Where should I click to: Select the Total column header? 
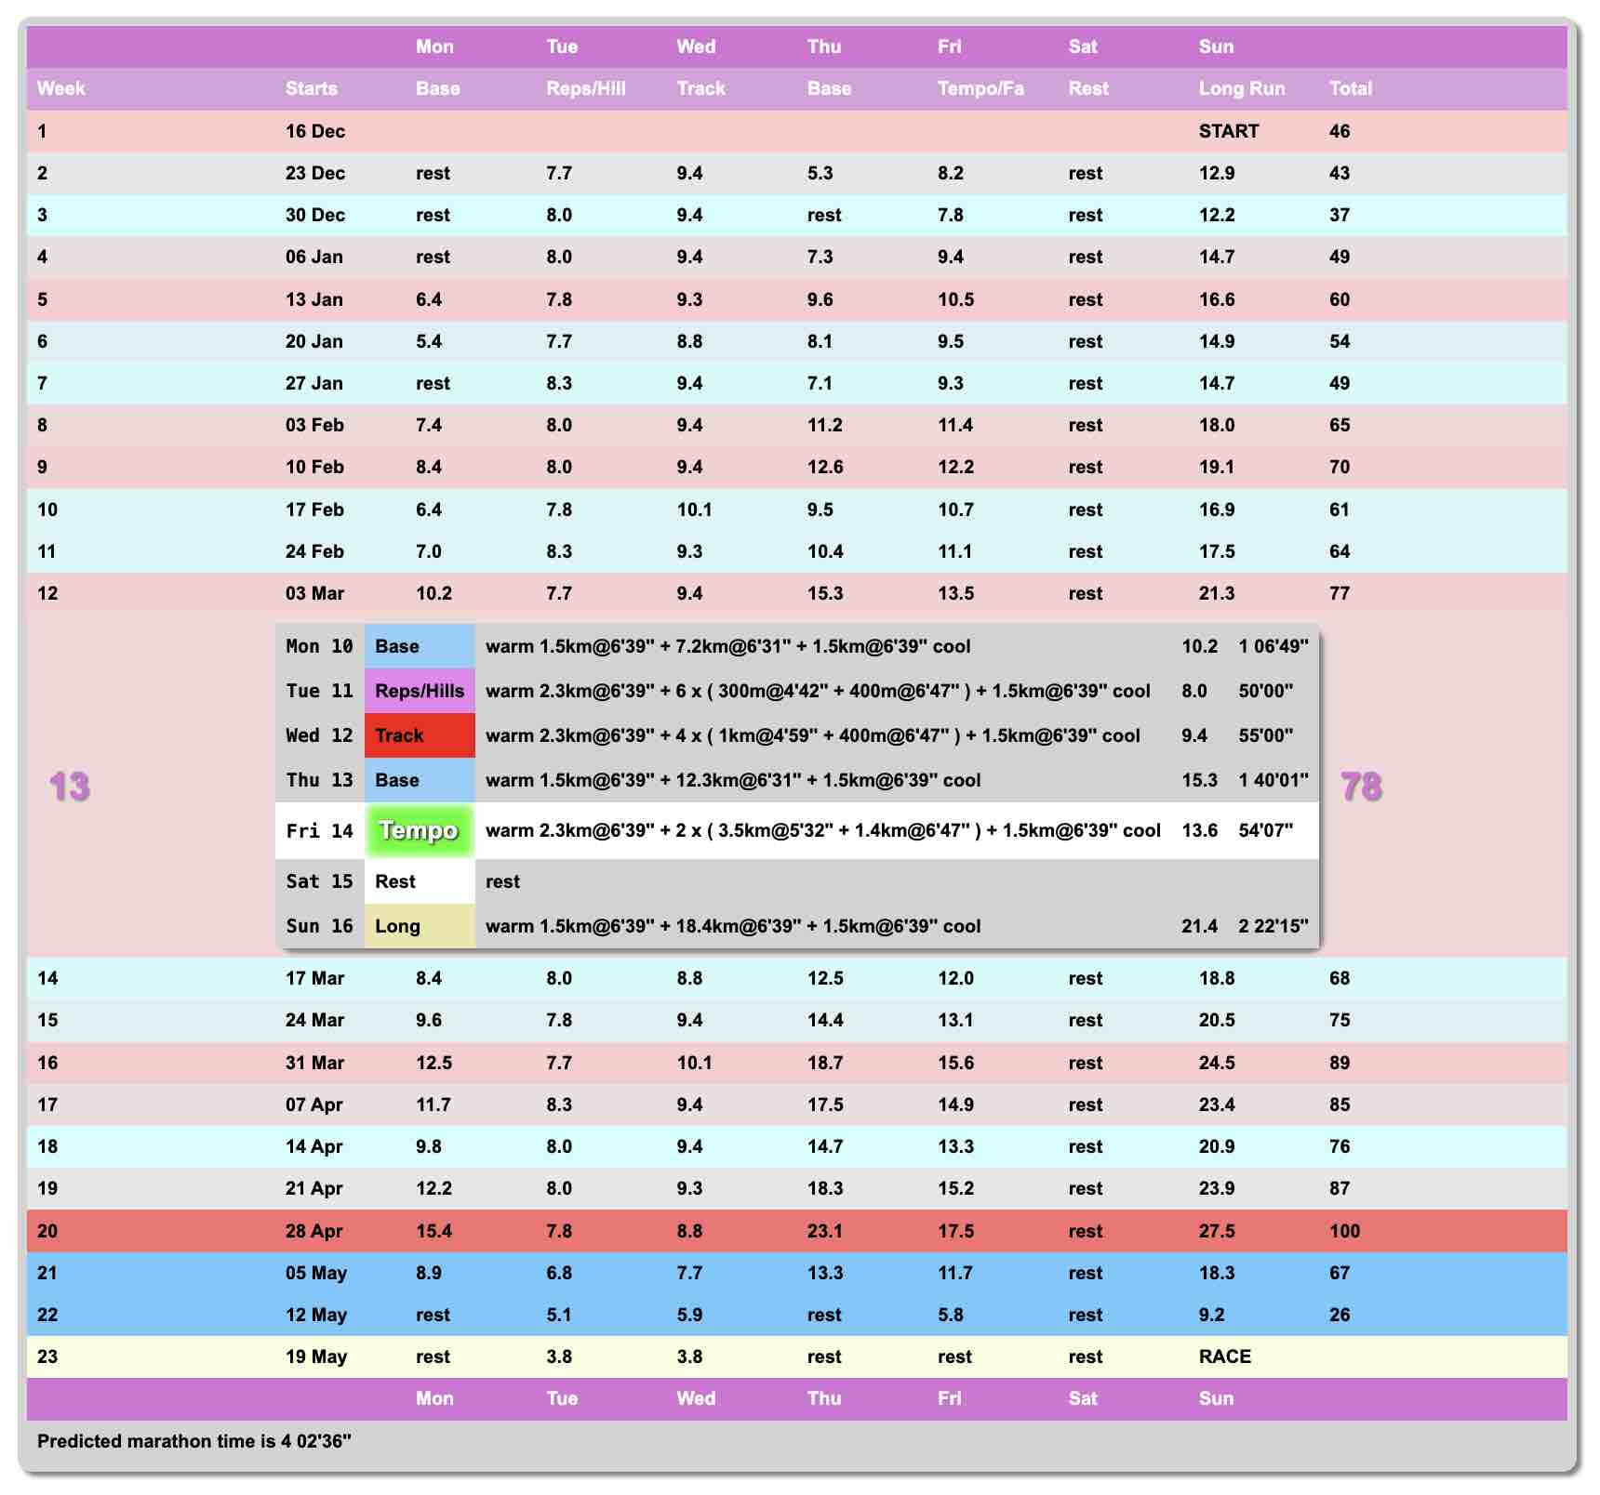1351,88
